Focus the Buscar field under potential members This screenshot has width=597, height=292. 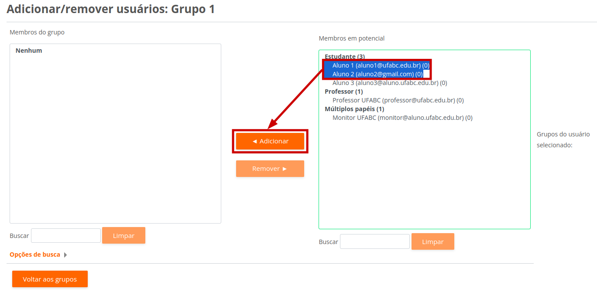(374, 241)
